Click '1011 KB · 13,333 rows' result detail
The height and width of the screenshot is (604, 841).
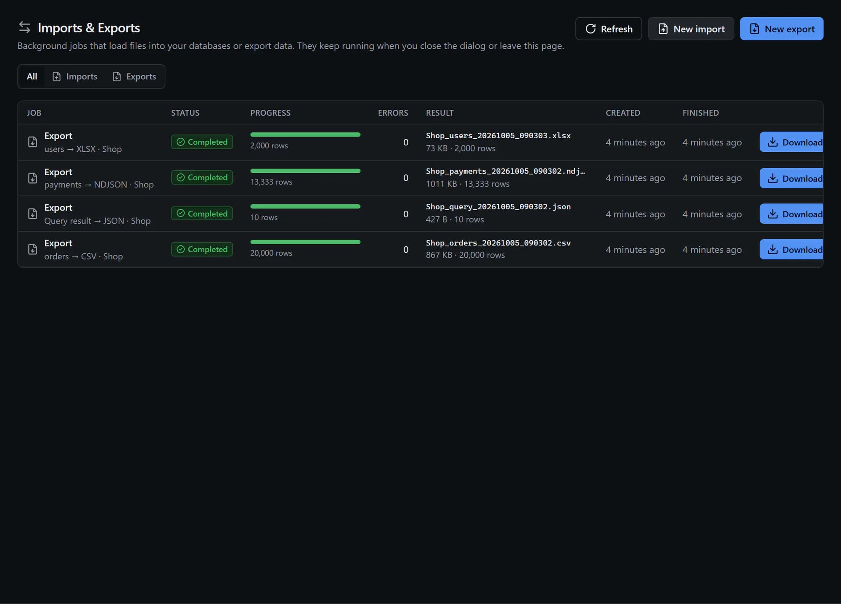point(468,184)
